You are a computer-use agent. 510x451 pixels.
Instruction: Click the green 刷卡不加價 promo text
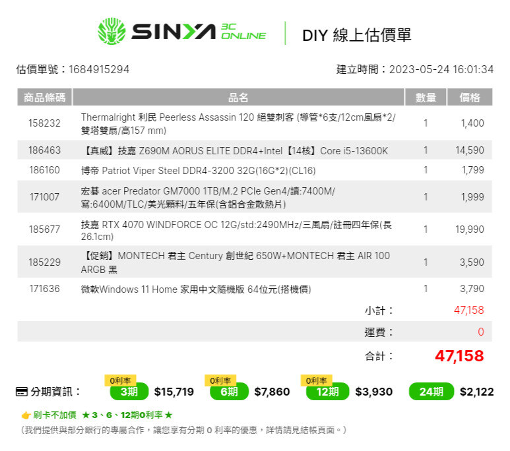click(54, 415)
